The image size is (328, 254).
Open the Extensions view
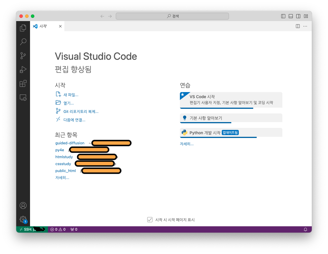[23, 83]
